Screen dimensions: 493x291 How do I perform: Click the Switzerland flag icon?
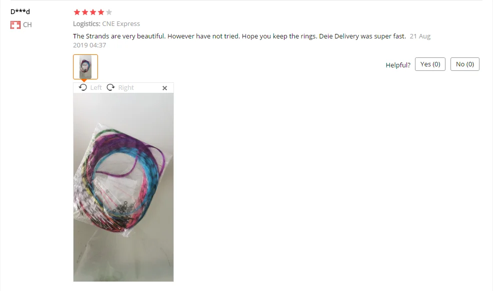tap(15, 25)
